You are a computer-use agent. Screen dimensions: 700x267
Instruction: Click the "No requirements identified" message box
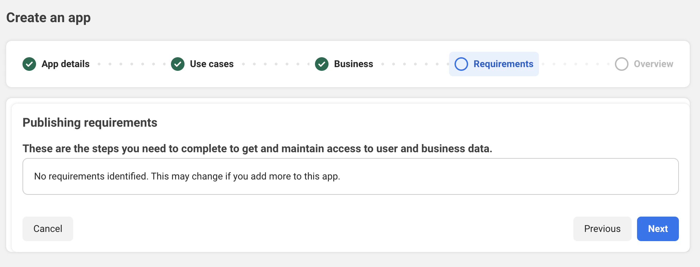350,176
